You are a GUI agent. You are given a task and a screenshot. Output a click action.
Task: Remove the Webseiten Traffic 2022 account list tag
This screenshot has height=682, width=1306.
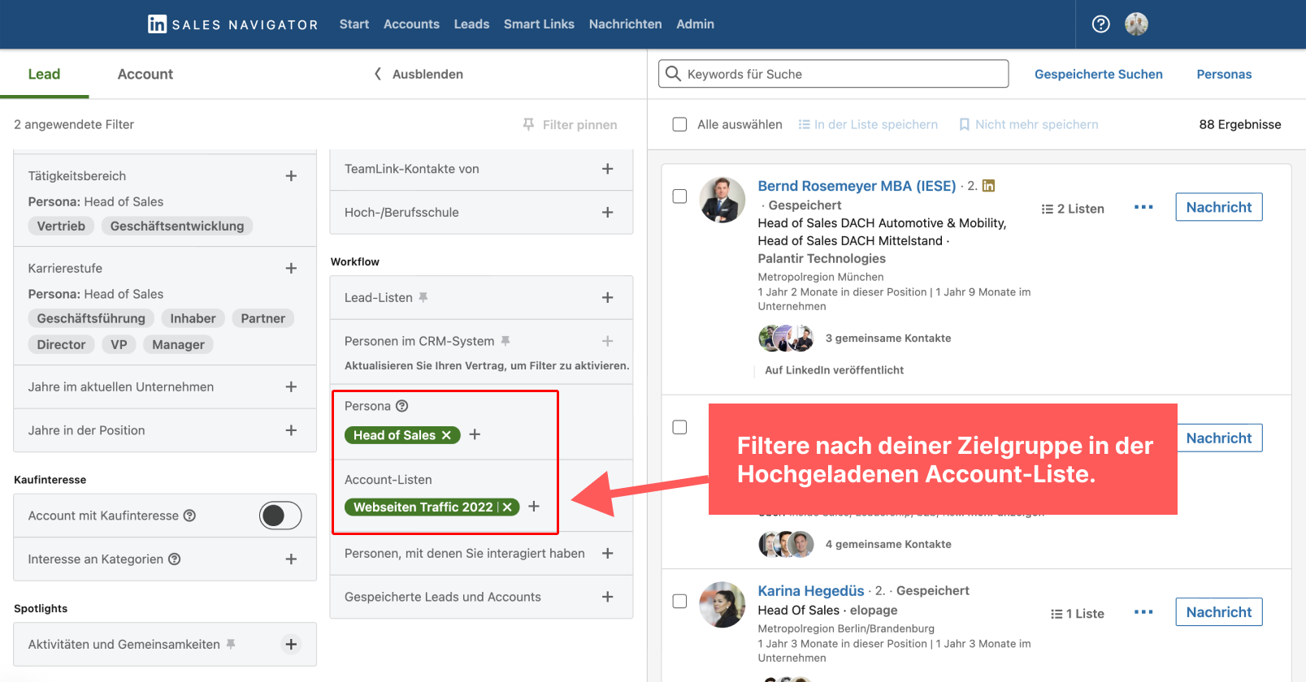click(508, 507)
